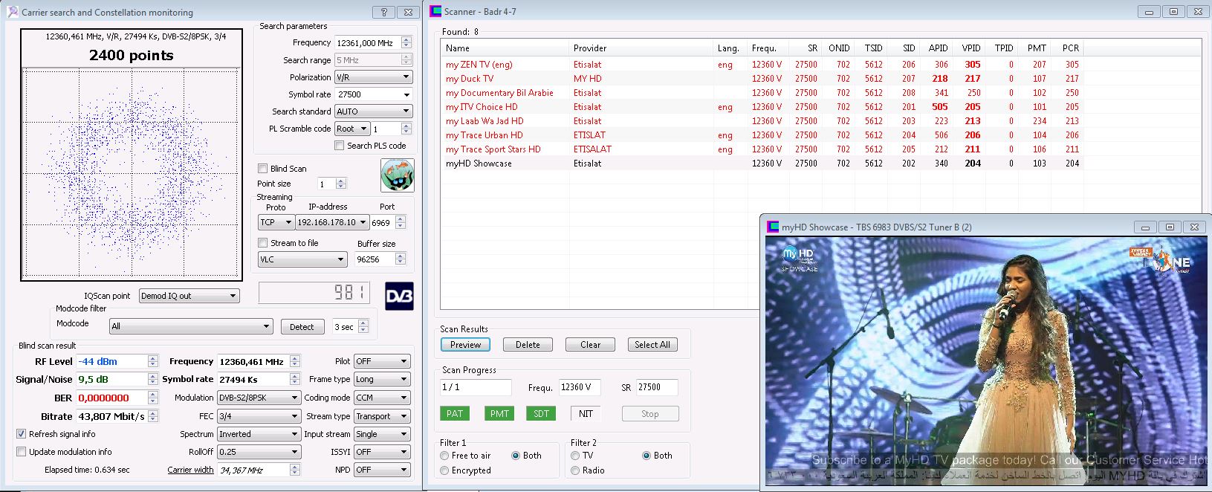Select Both in Filter 2

pyautogui.click(x=646, y=456)
